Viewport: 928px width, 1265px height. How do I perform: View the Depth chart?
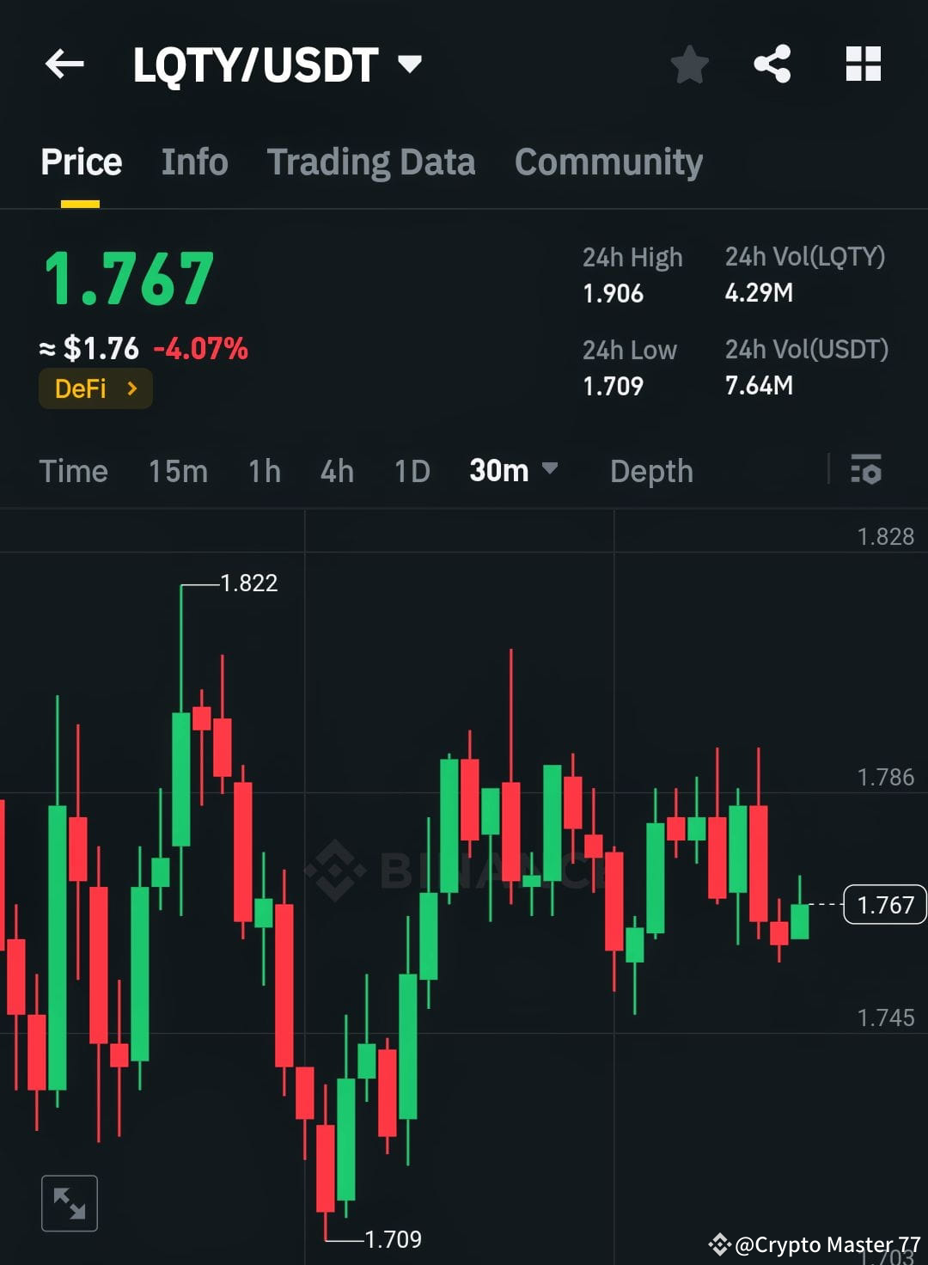pyautogui.click(x=650, y=470)
